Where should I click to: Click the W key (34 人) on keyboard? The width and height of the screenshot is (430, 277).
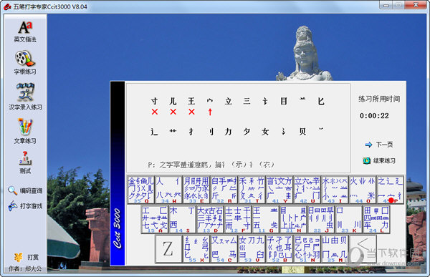pos(168,190)
